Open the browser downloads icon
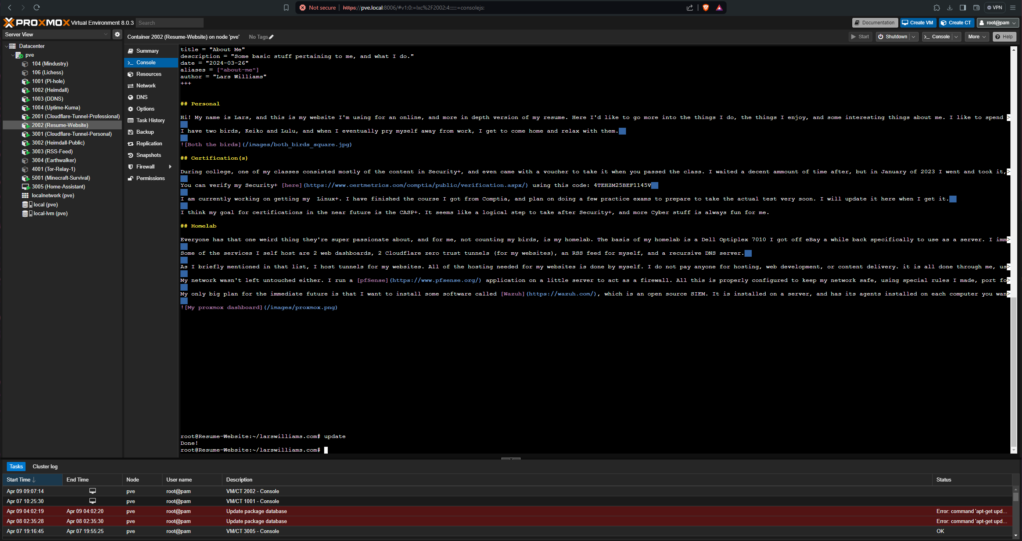Image resolution: width=1022 pixels, height=541 pixels. point(950,8)
